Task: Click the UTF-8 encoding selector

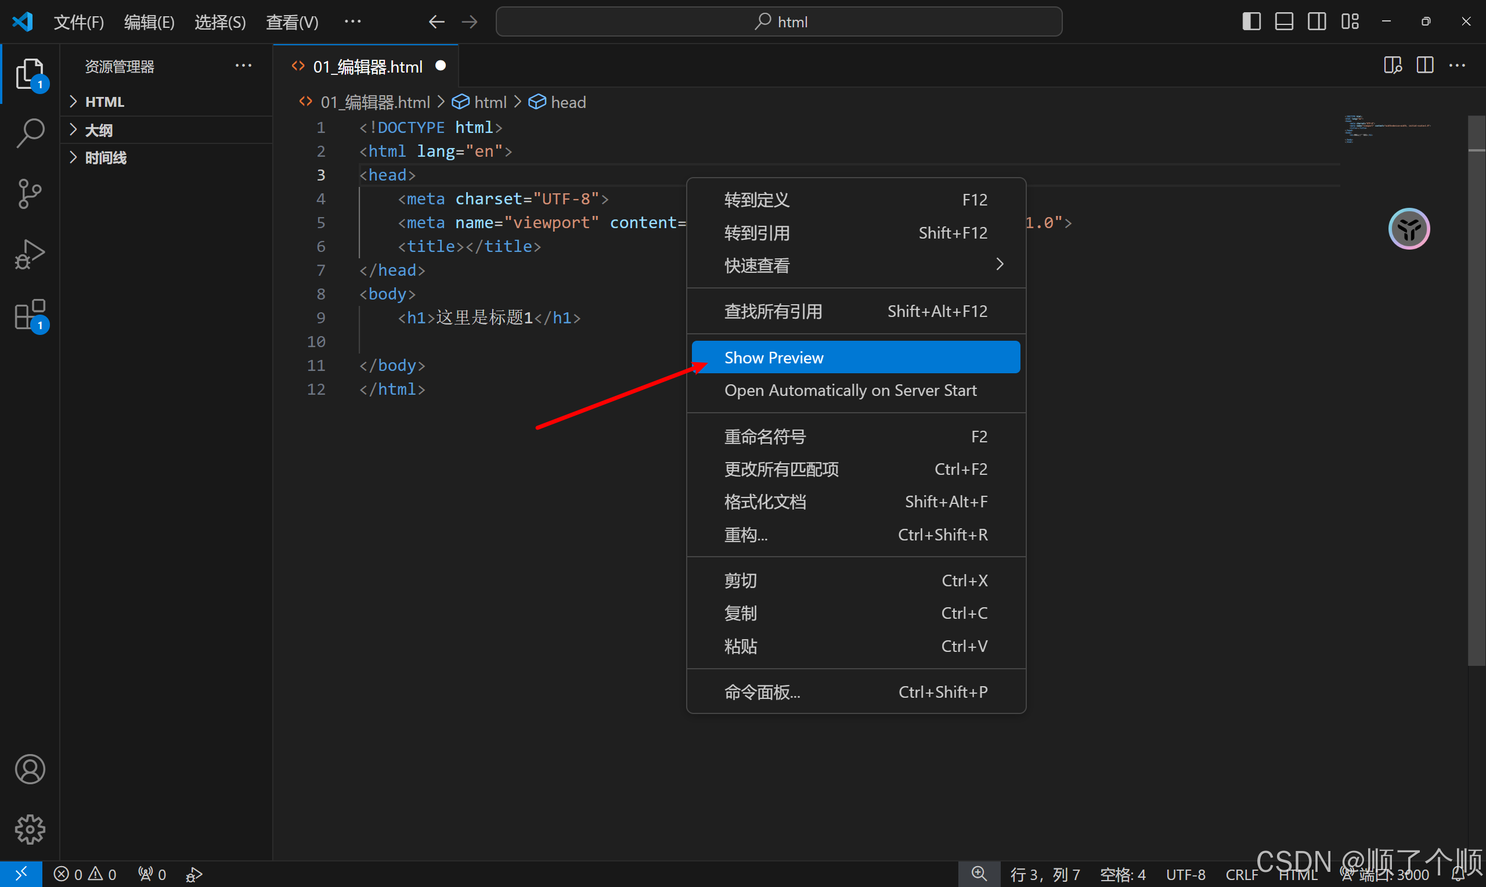Action: [1185, 874]
